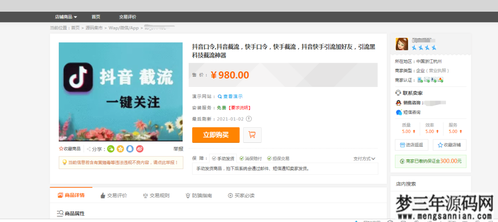Share via yellow QQ Zone star icon
Image resolution: width=498 pixels, height=222 pixels.
coord(121,149)
